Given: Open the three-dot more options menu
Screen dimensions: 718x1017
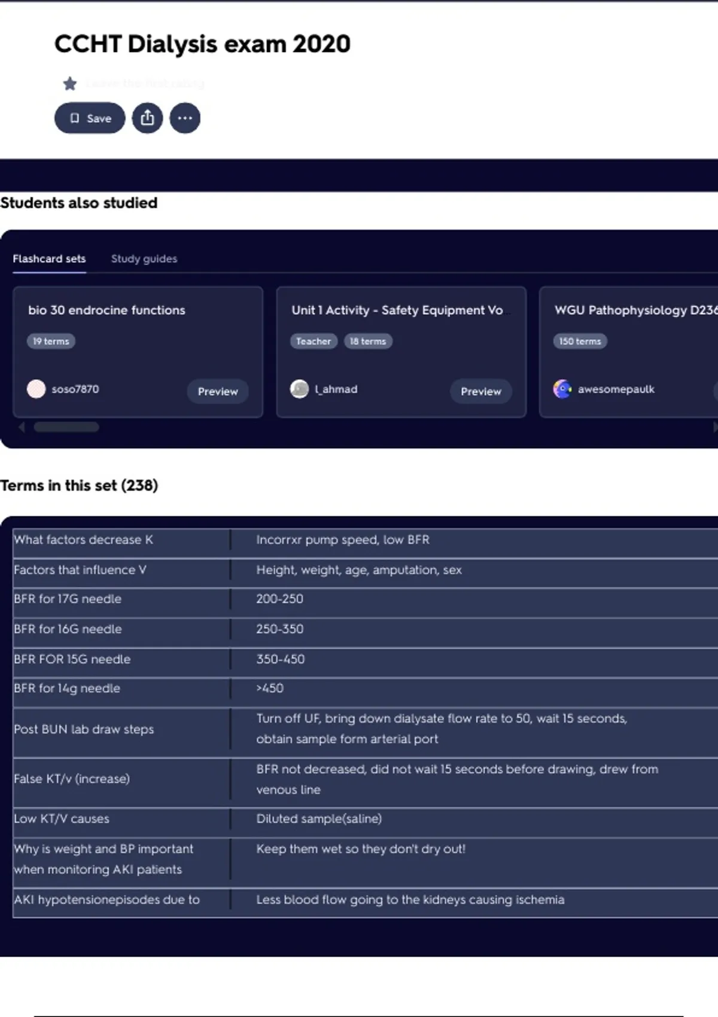Looking at the screenshot, I should pos(185,118).
